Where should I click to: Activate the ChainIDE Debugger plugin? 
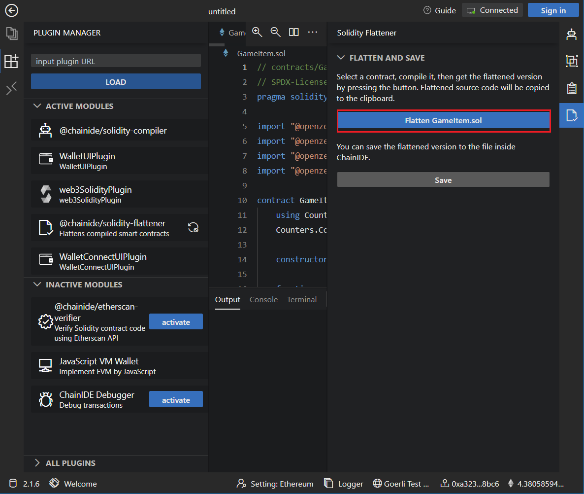coord(176,400)
